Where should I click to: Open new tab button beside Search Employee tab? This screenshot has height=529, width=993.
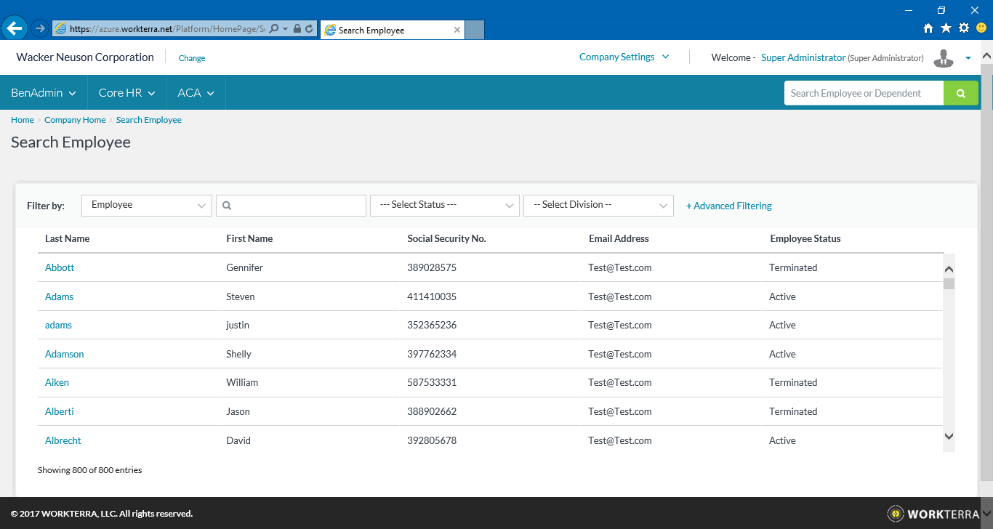(475, 30)
